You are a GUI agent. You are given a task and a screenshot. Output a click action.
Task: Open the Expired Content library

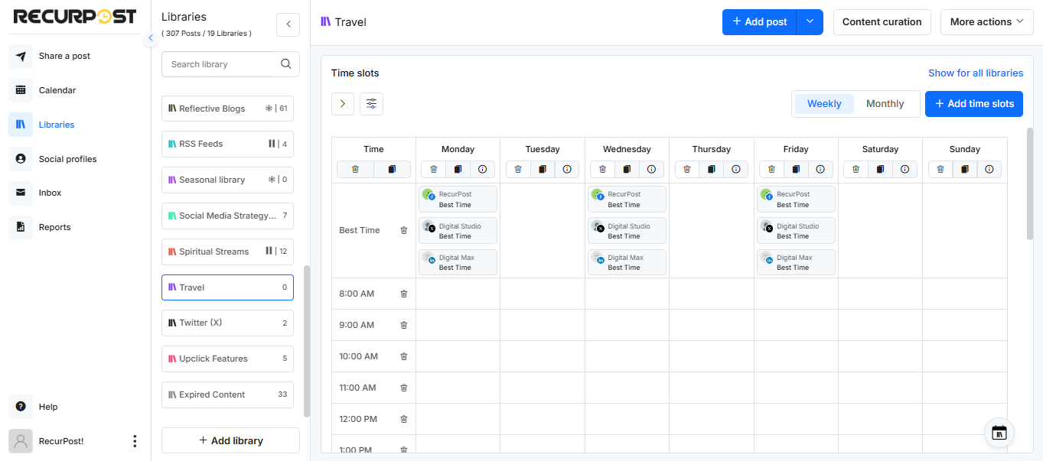tap(227, 394)
